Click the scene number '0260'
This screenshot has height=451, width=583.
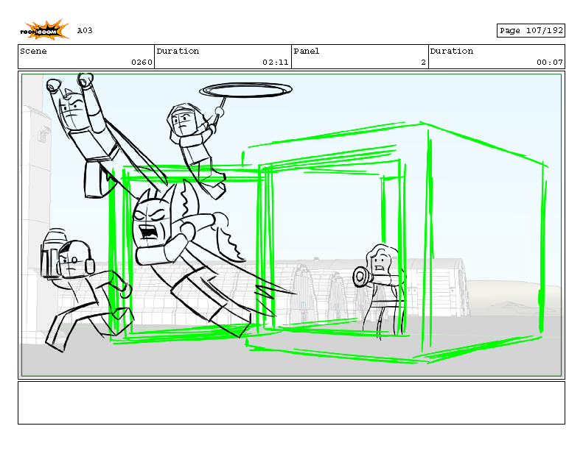[142, 63]
